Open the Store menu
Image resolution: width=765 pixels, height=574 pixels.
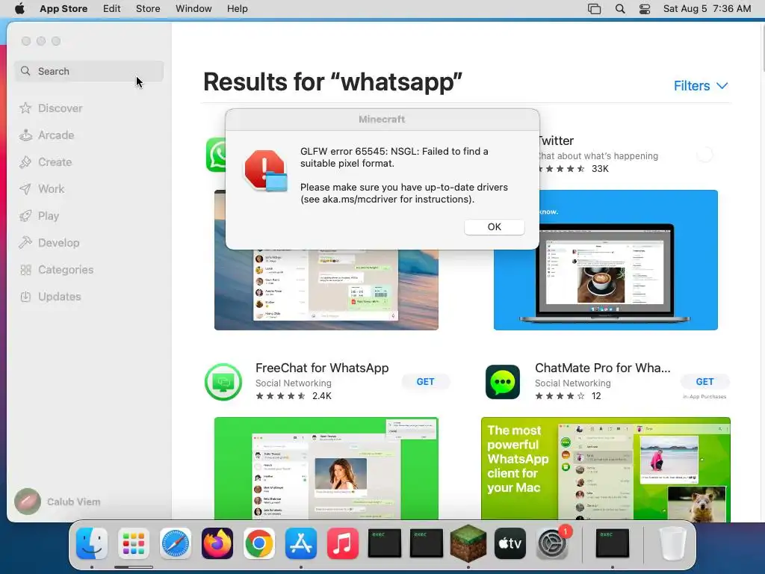coord(148,9)
